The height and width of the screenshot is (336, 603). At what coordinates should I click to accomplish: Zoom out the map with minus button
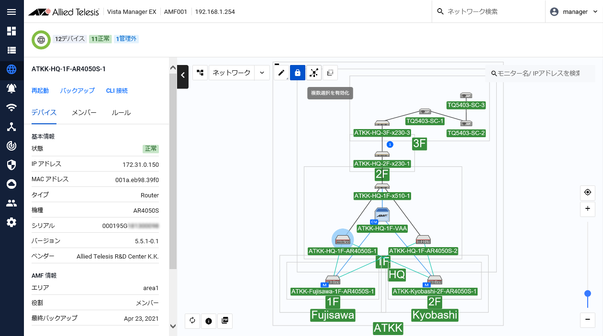pos(588,320)
